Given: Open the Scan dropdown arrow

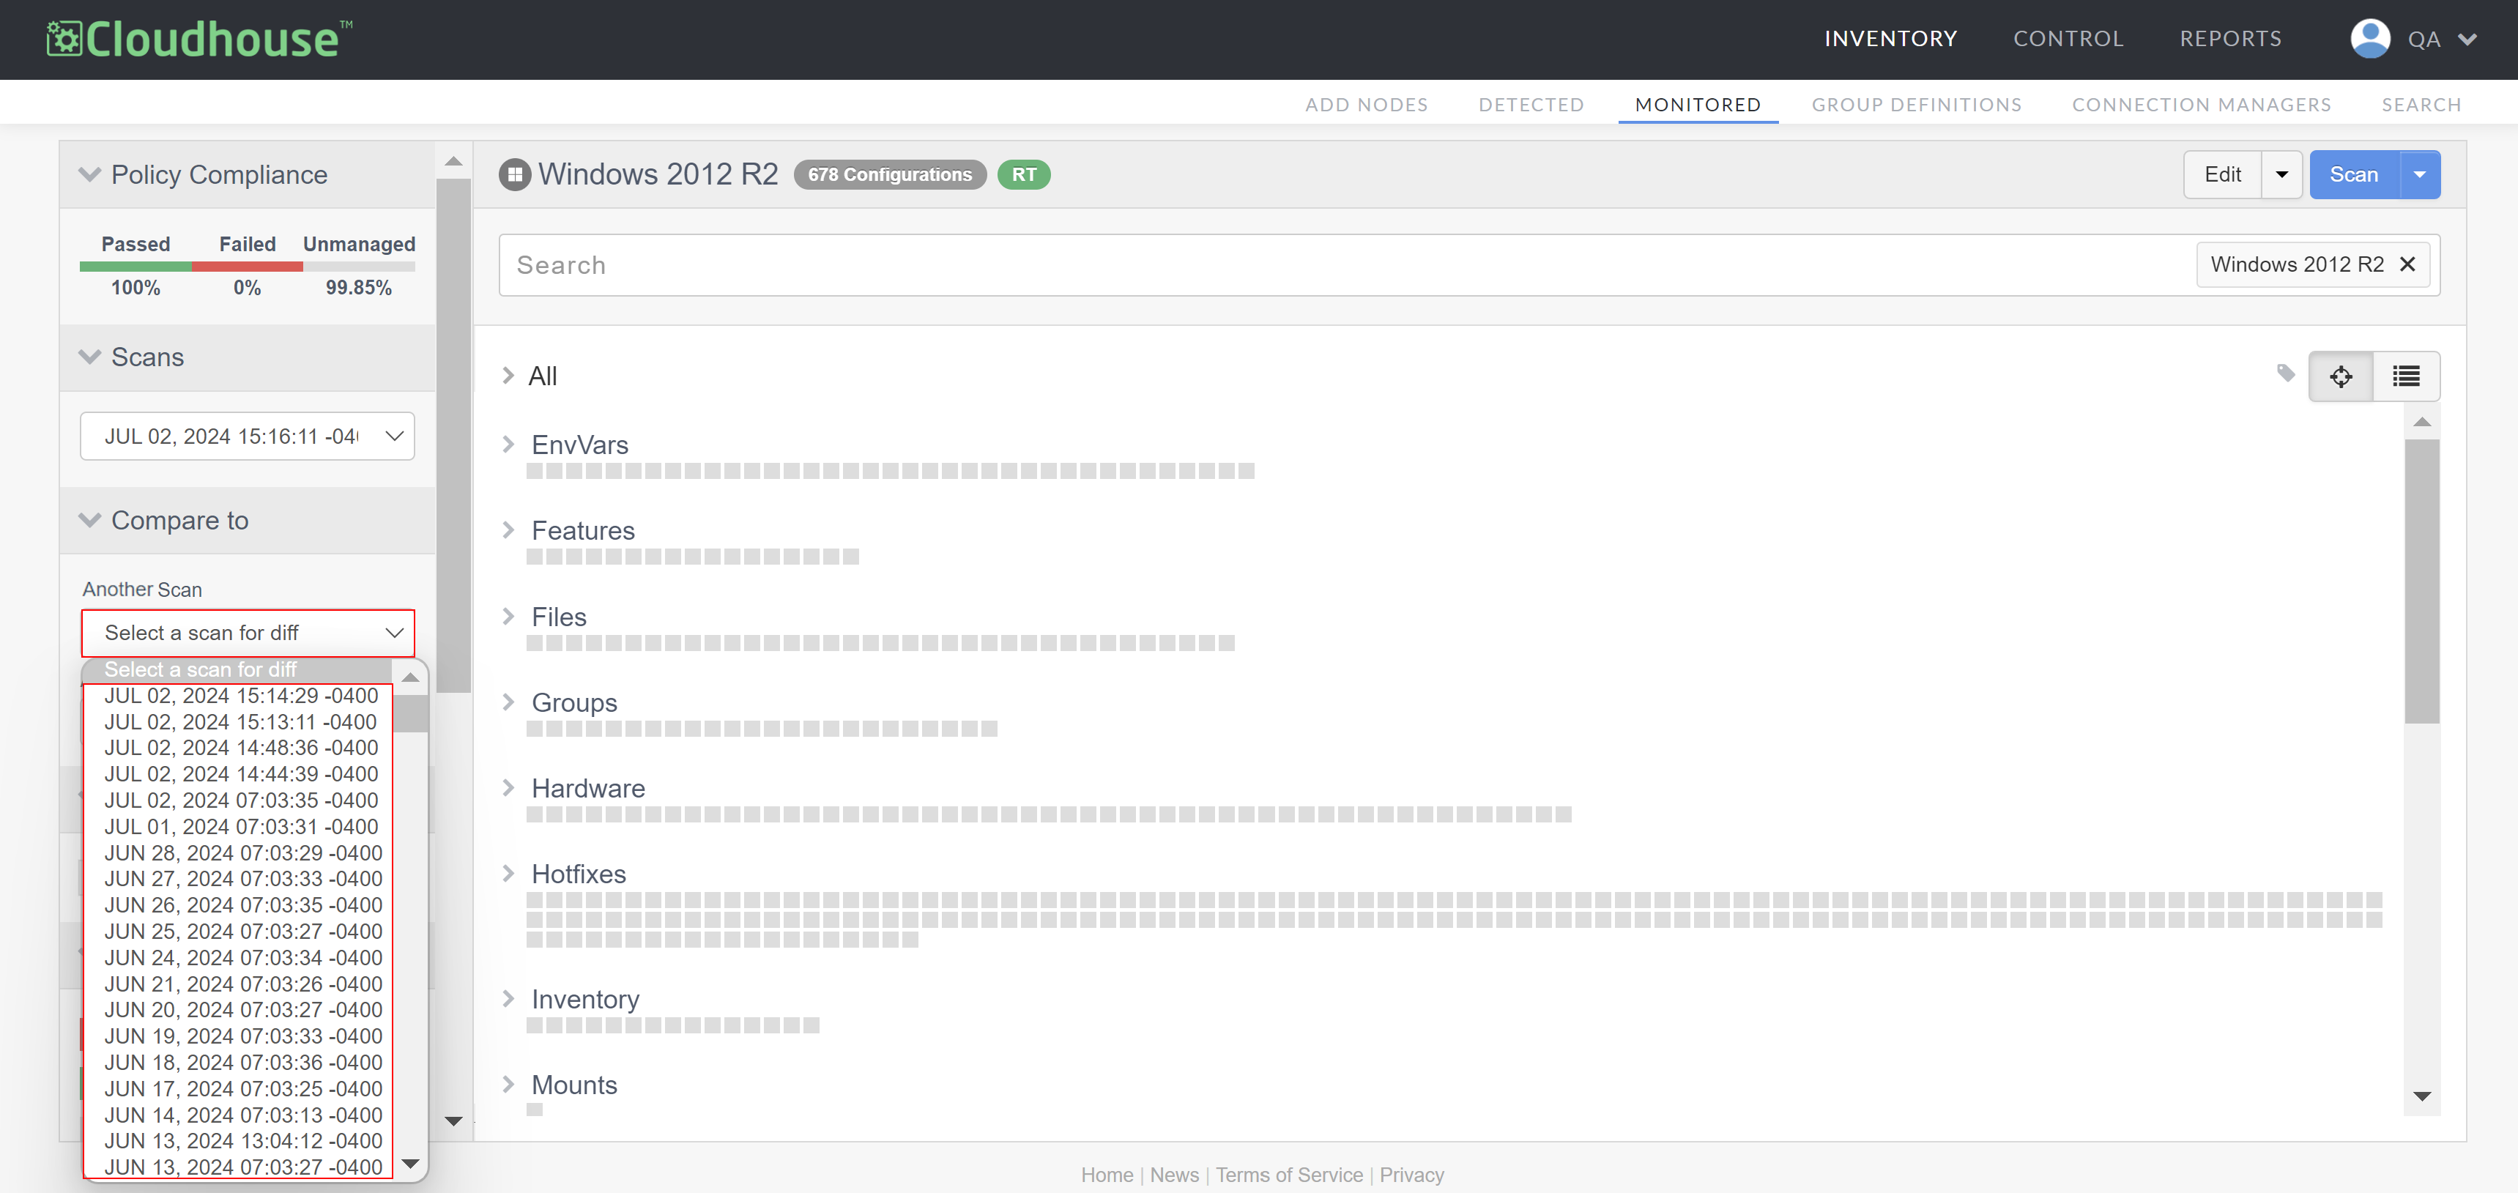Looking at the screenshot, I should pyautogui.click(x=2419, y=175).
